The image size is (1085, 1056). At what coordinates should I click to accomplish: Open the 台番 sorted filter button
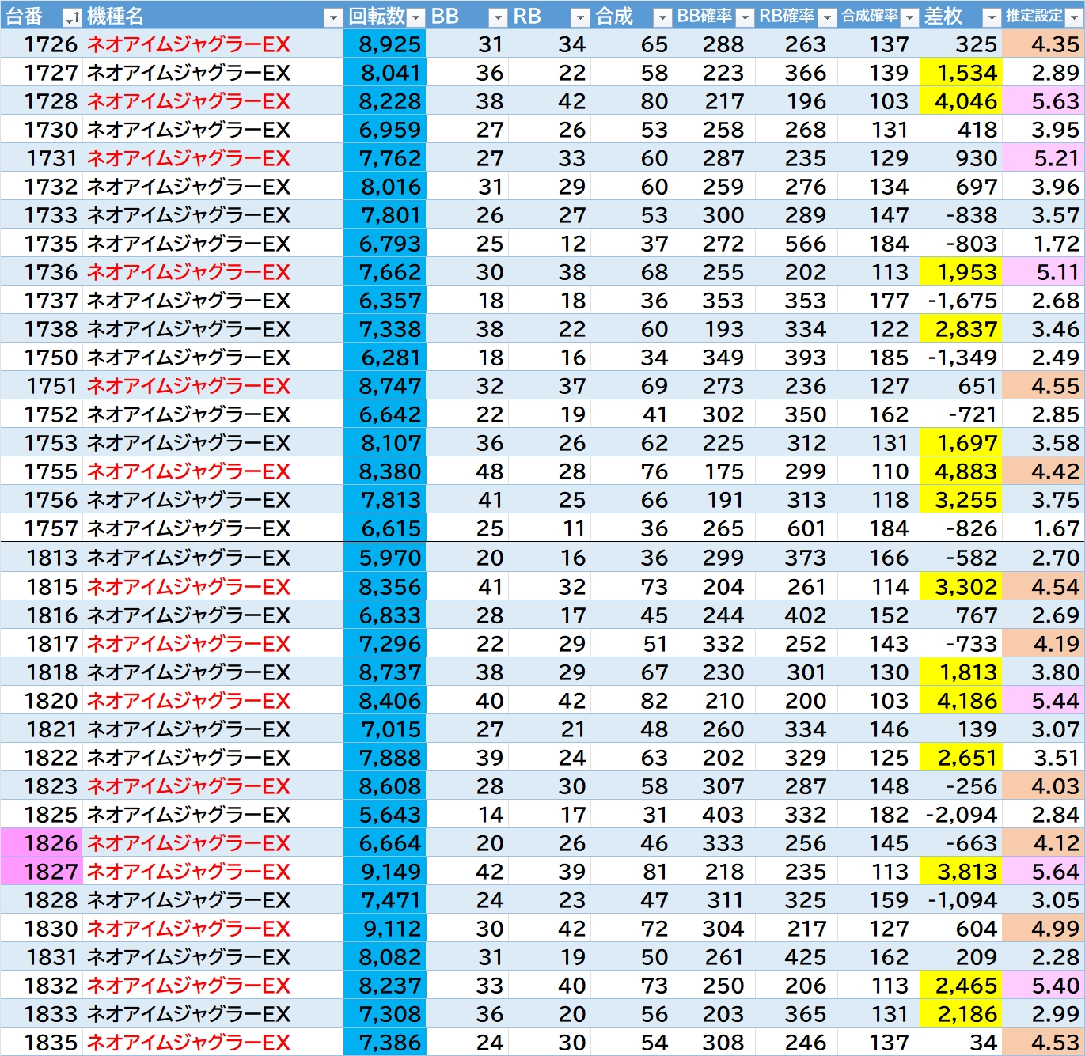(x=72, y=17)
